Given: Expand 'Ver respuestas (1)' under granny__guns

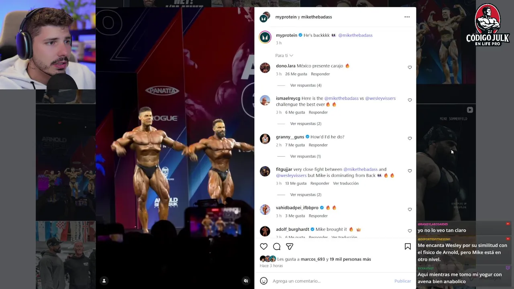Looking at the screenshot, I should [305, 156].
